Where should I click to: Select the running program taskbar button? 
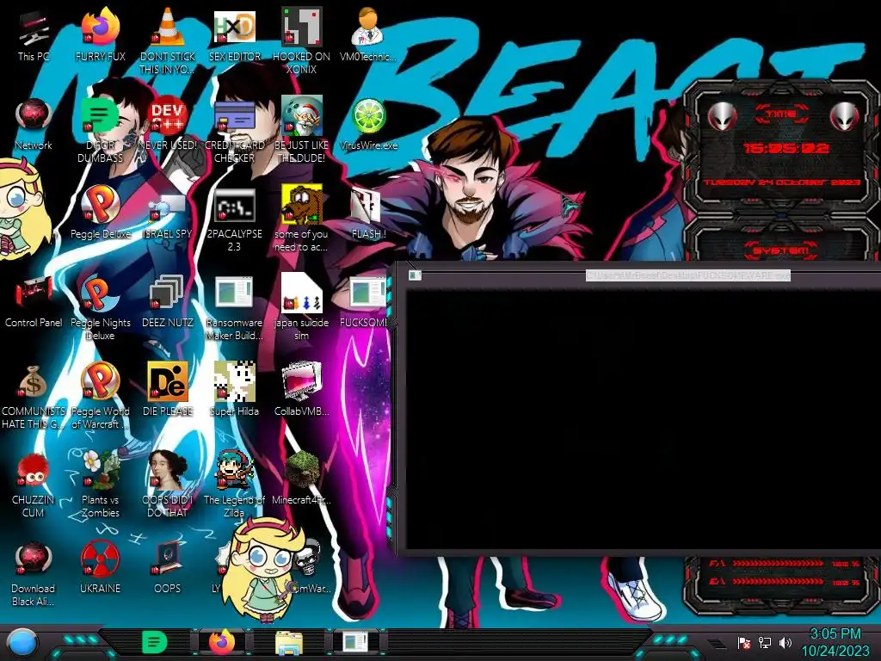[x=355, y=642]
